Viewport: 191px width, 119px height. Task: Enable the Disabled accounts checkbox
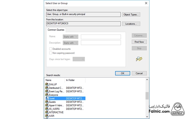[x=51, y=49]
